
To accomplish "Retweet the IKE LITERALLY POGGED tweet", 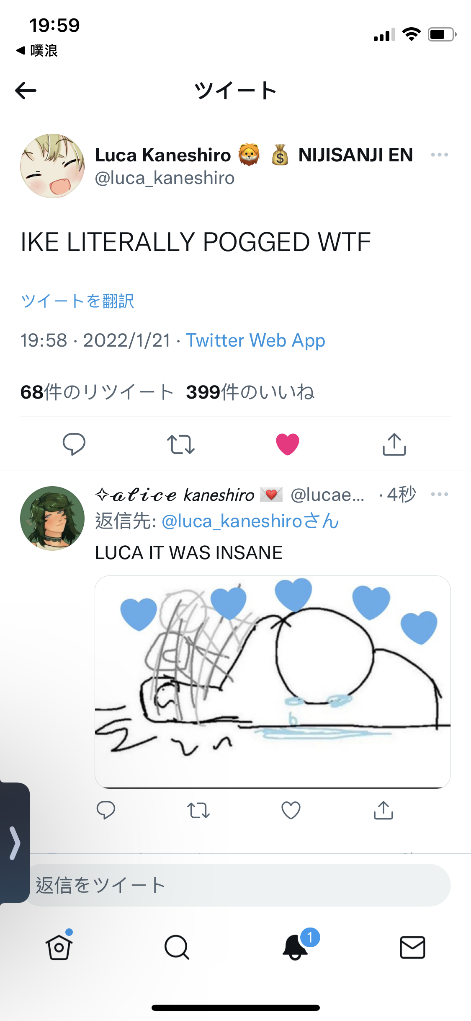I will pyautogui.click(x=181, y=444).
